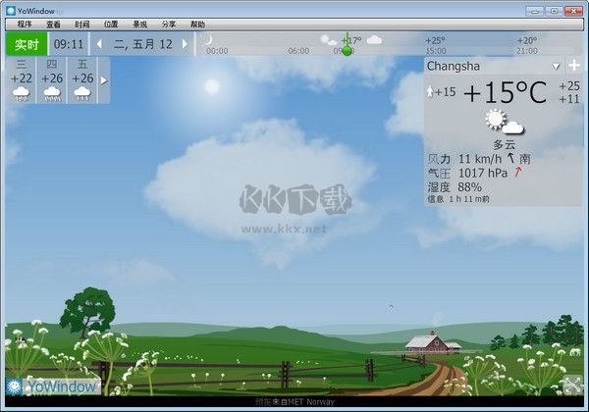Select 四 +26 forecast day
The image size is (589, 412).
[x=52, y=79]
